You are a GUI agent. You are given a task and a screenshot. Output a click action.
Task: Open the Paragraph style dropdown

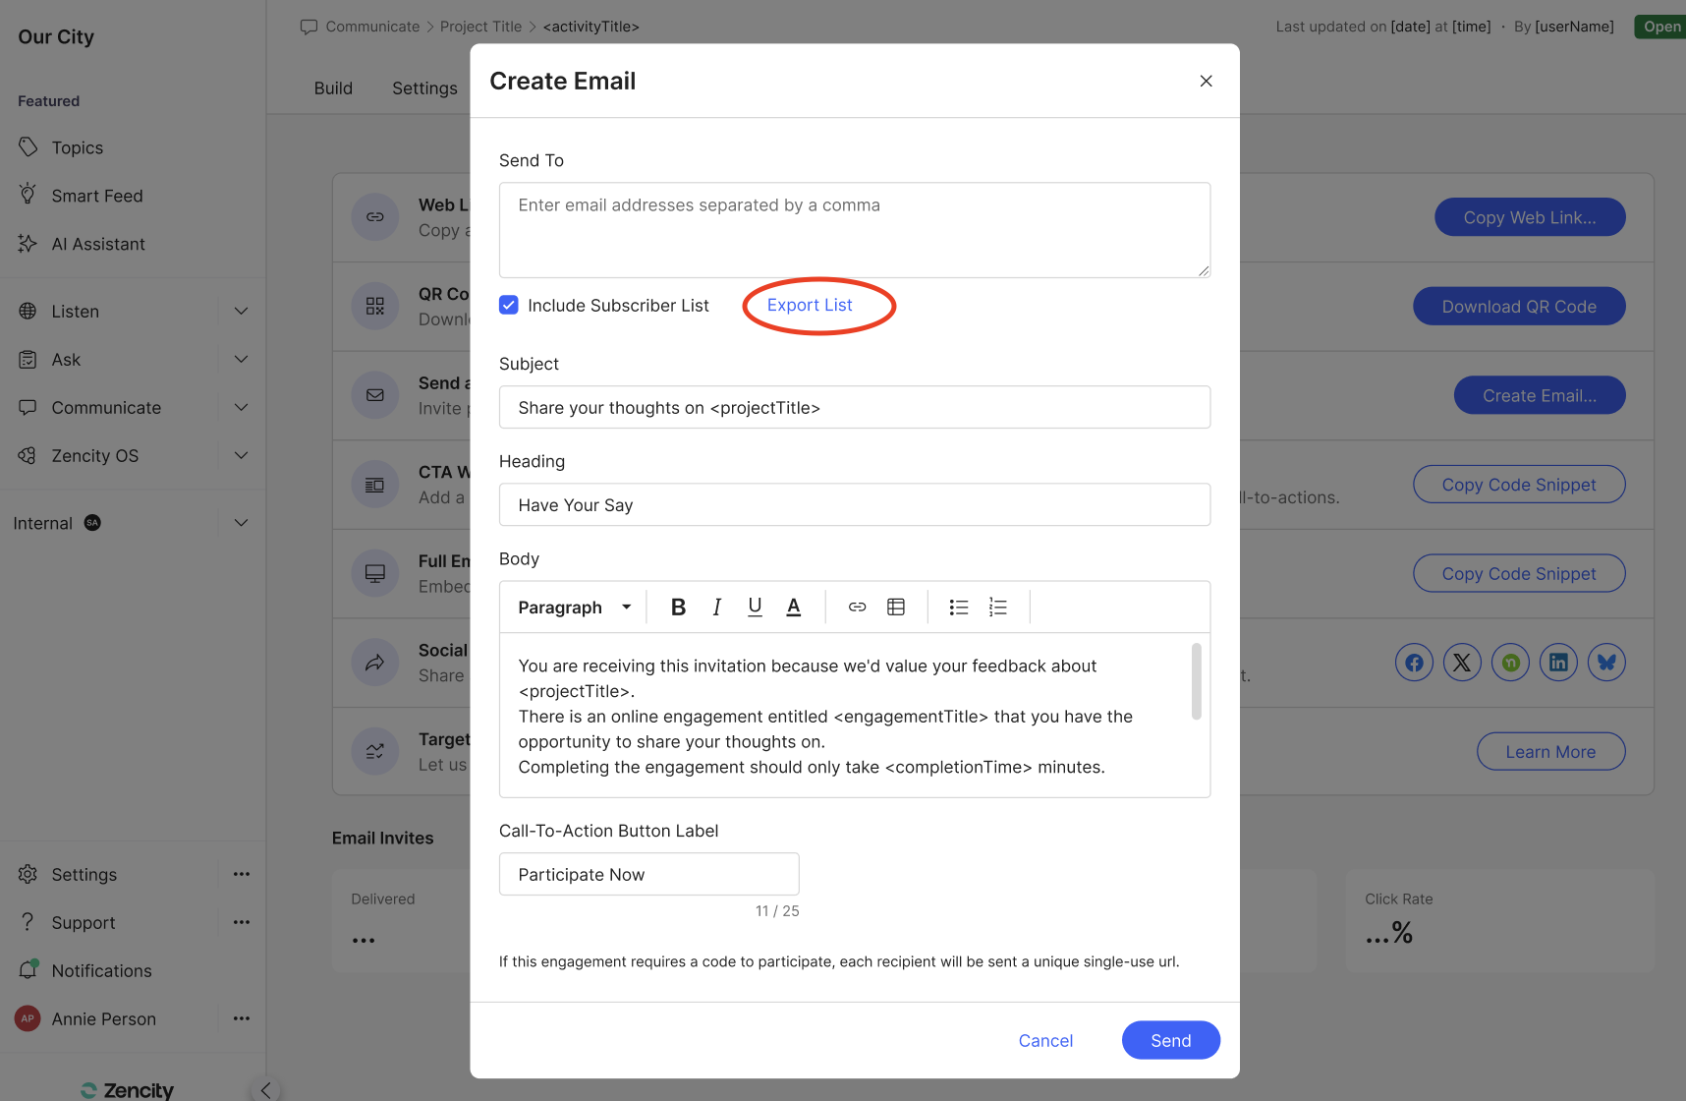click(574, 608)
